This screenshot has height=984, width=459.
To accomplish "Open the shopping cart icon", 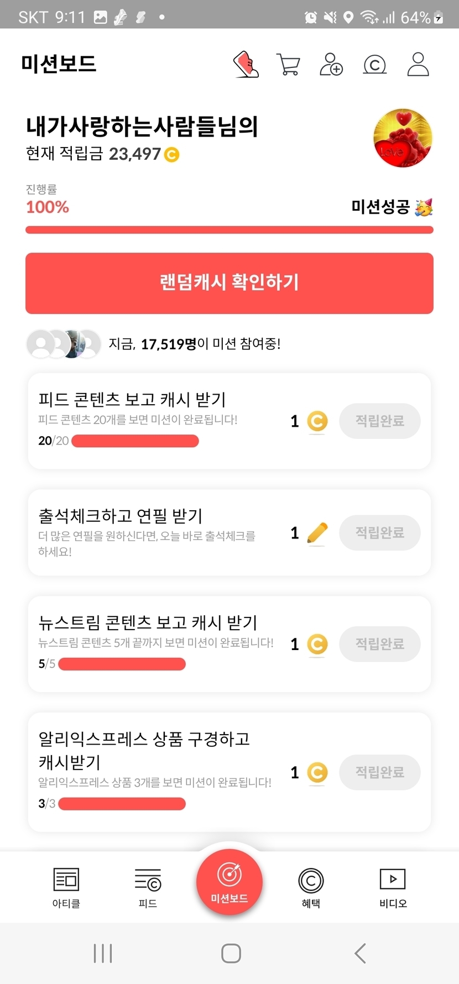I will [x=288, y=65].
